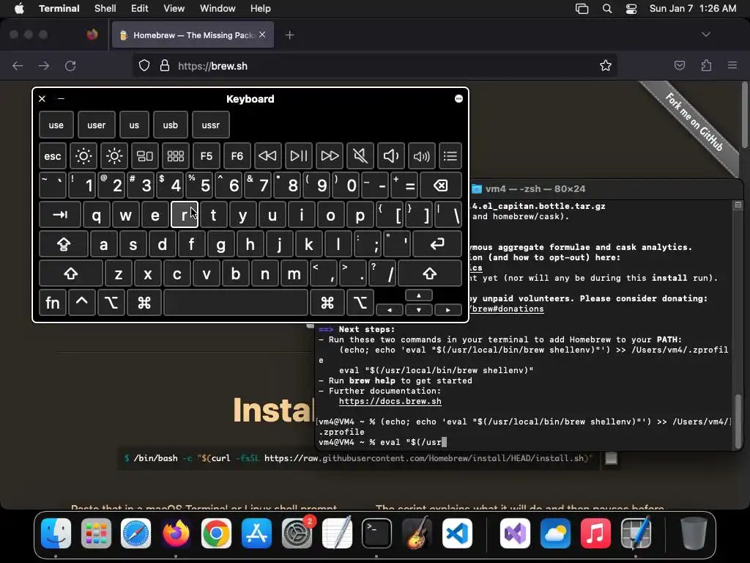Open Firefox extensions panel
Viewport: 750px width, 563px height.
click(706, 66)
